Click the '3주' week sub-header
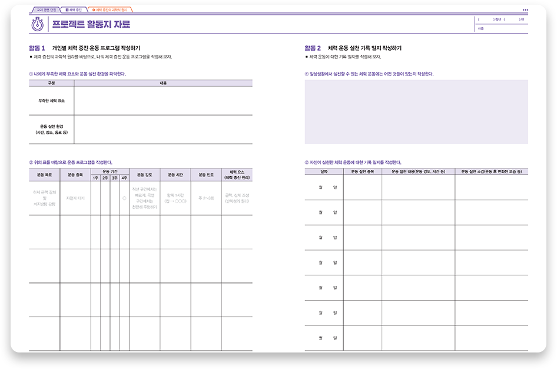The image size is (557, 369). tap(115, 178)
